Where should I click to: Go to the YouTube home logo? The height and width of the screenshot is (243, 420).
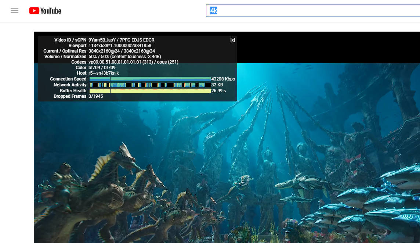click(45, 11)
